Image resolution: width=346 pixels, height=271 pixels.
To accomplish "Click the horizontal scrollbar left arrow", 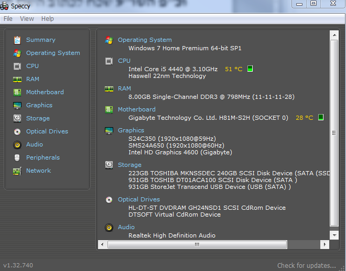I will pyautogui.click(x=102, y=245).
